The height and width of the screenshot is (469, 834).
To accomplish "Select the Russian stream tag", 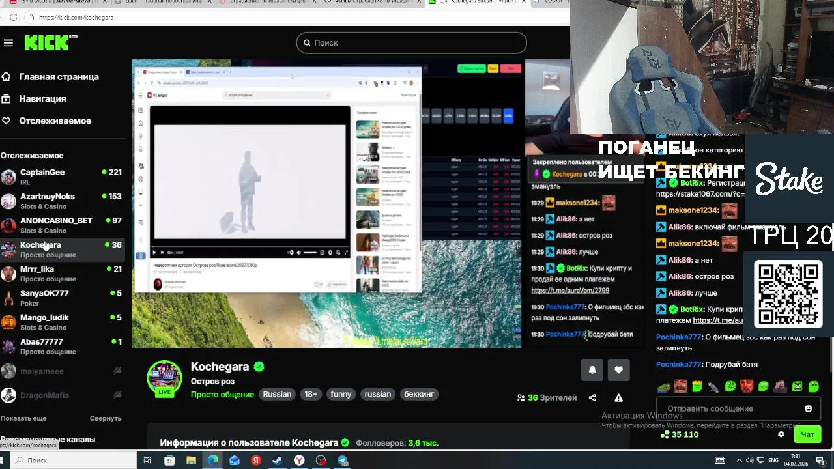I will pyautogui.click(x=277, y=394).
